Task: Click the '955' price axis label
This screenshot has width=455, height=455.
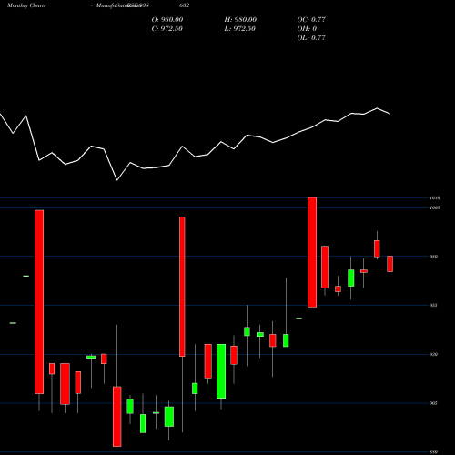Action: 433,305
